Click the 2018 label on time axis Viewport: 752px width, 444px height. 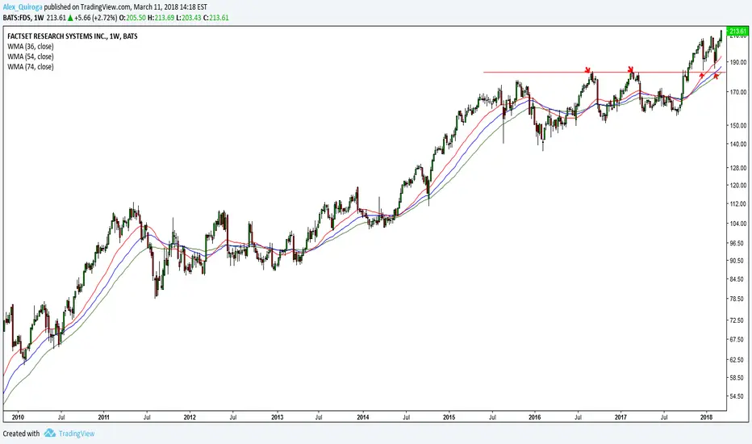(x=706, y=417)
